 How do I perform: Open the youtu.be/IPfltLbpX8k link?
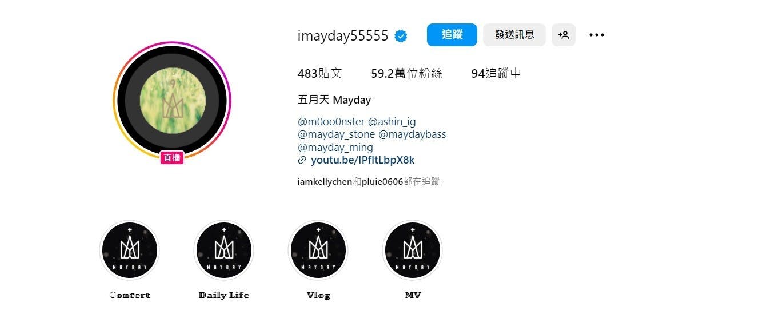tap(363, 160)
